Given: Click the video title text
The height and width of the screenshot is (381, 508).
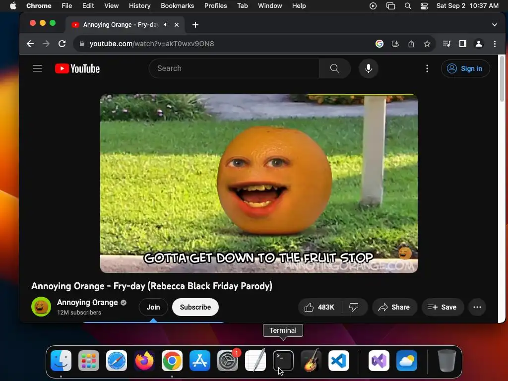Looking at the screenshot, I should point(152,286).
